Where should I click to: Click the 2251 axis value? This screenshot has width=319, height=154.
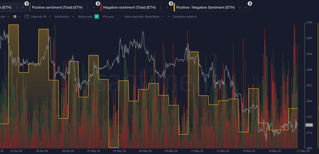point(309,86)
